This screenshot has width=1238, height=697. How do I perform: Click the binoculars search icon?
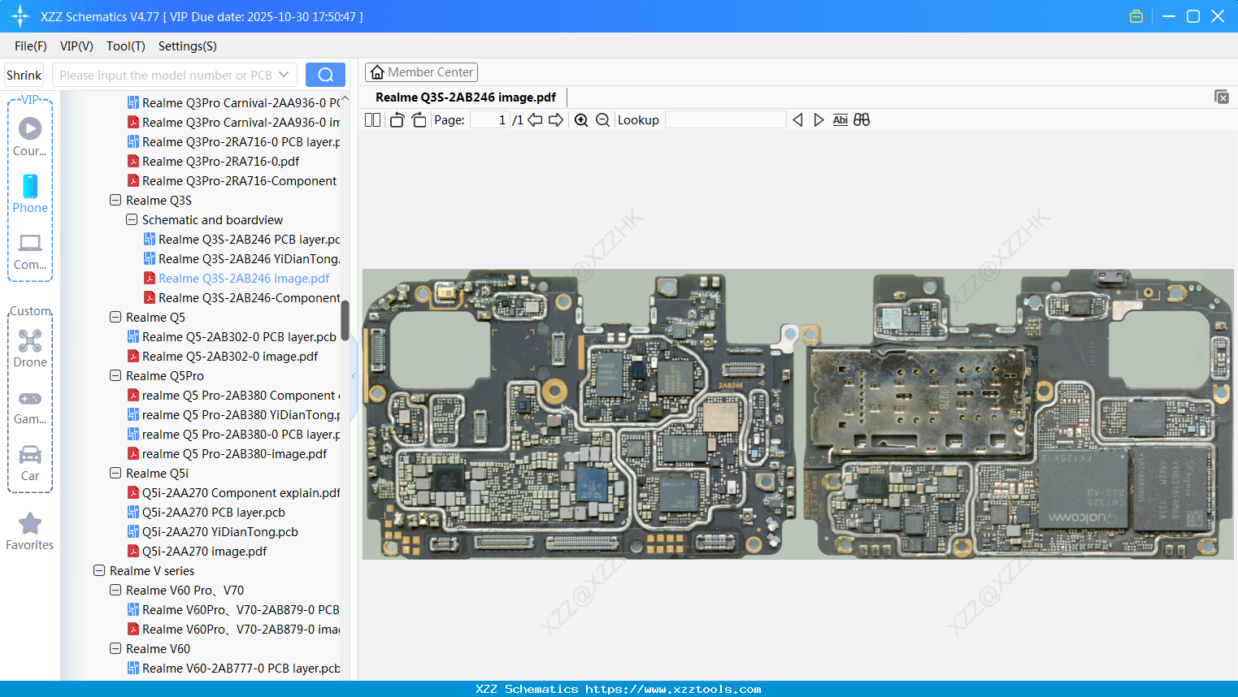(862, 120)
